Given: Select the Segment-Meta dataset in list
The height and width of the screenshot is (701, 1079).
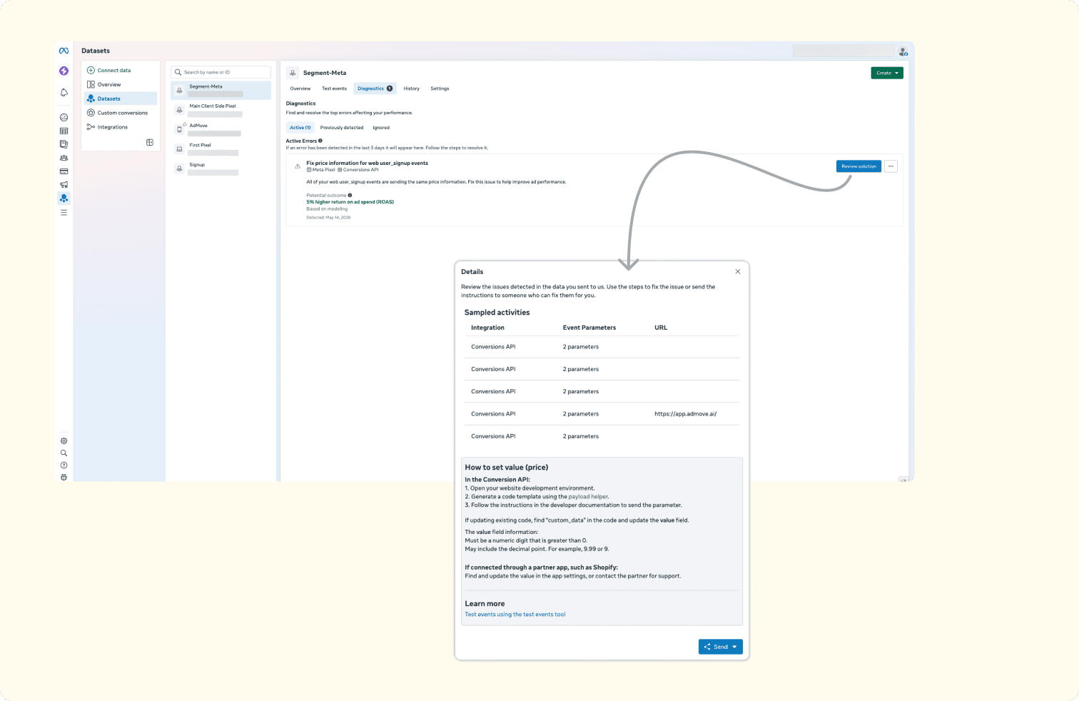Looking at the screenshot, I should [221, 90].
